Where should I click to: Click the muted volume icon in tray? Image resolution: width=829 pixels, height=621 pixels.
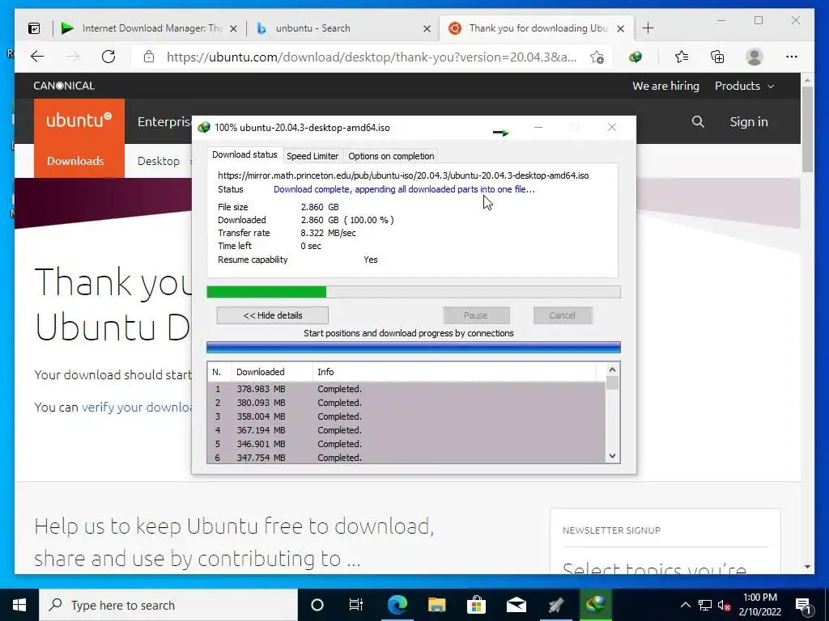click(724, 605)
